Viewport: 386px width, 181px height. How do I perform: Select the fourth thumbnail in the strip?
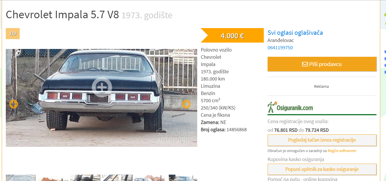[117, 178]
